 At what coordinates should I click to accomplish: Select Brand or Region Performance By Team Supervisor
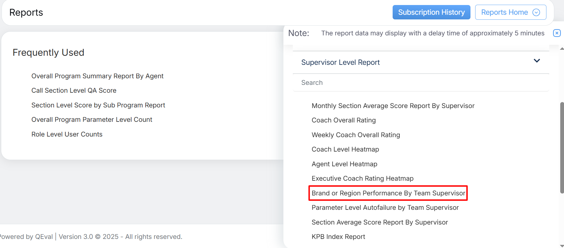[x=388, y=193]
